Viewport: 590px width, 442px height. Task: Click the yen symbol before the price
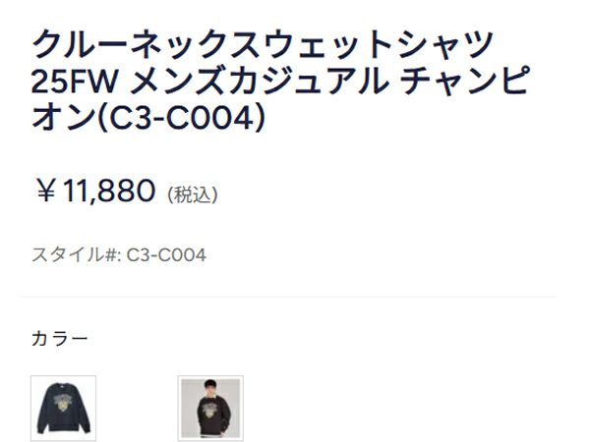pos(46,191)
